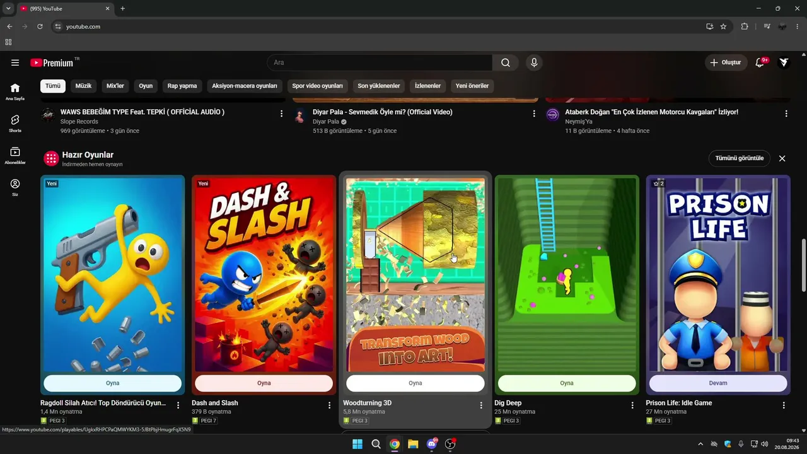Click Tümünü görüntüle for Hazır Oyunlar
Image resolution: width=807 pixels, height=454 pixels.
click(740, 158)
